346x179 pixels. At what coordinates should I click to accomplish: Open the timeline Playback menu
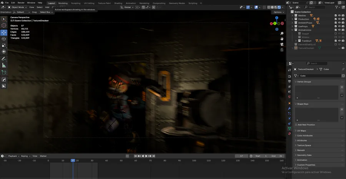click(13, 156)
